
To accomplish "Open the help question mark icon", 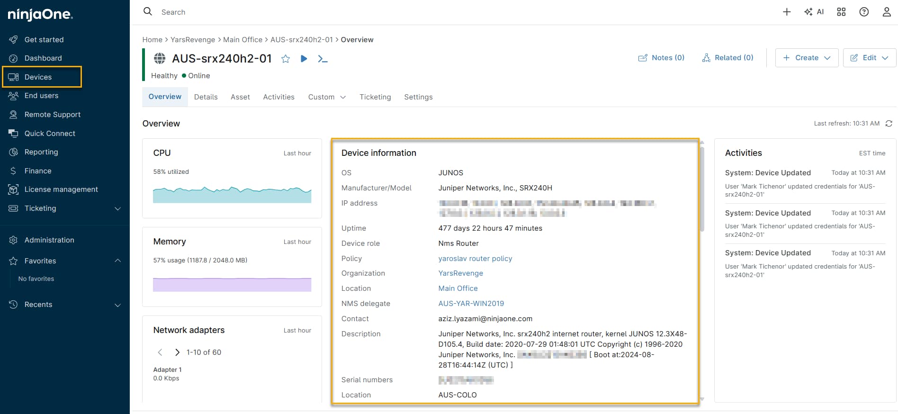I will point(864,12).
